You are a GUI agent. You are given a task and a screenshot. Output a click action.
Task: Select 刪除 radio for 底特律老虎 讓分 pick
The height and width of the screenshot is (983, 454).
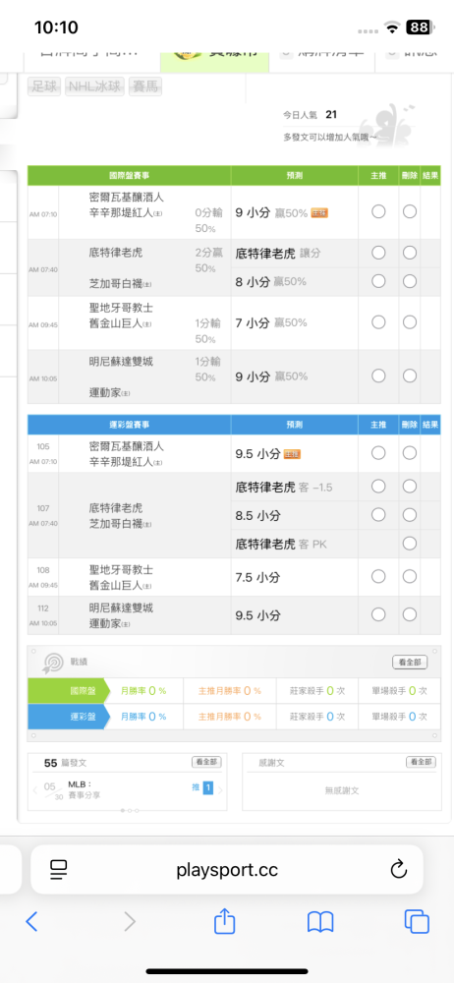410,253
